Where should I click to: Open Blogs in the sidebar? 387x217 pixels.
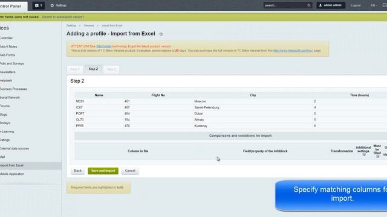[4, 115]
